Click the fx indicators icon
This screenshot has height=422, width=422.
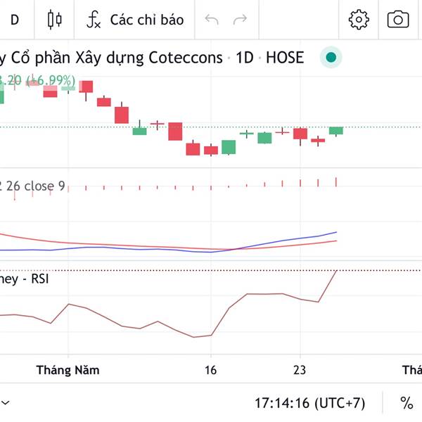tap(94, 20)
